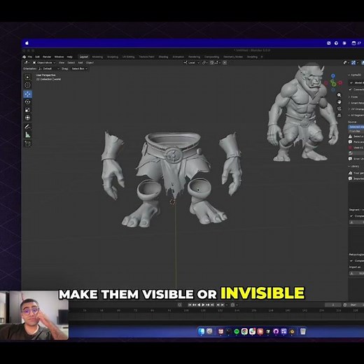The width and height of the screenshot is (364, 364).
Task: Jump to timeline end frame
Action: click(x=212, y=304)
